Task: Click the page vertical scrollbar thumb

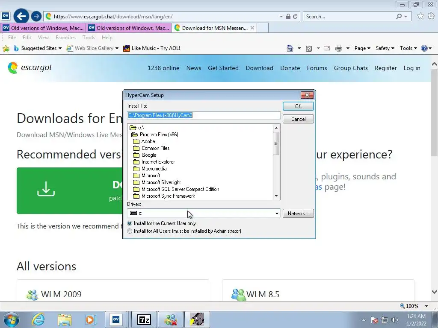Action: click(434, 113)
